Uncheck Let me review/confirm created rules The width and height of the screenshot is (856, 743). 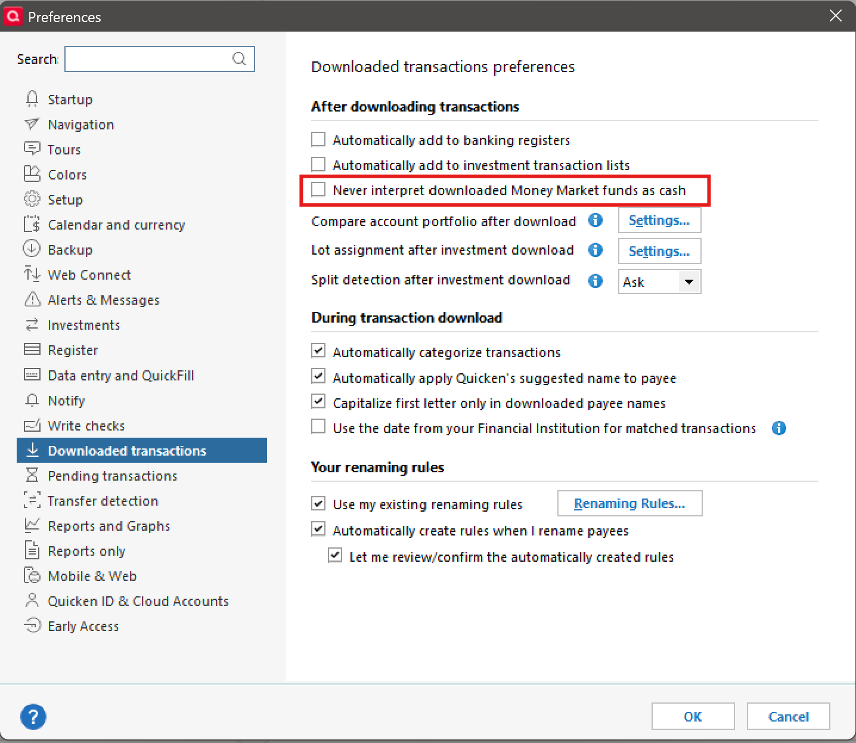[x=336, y=556]
